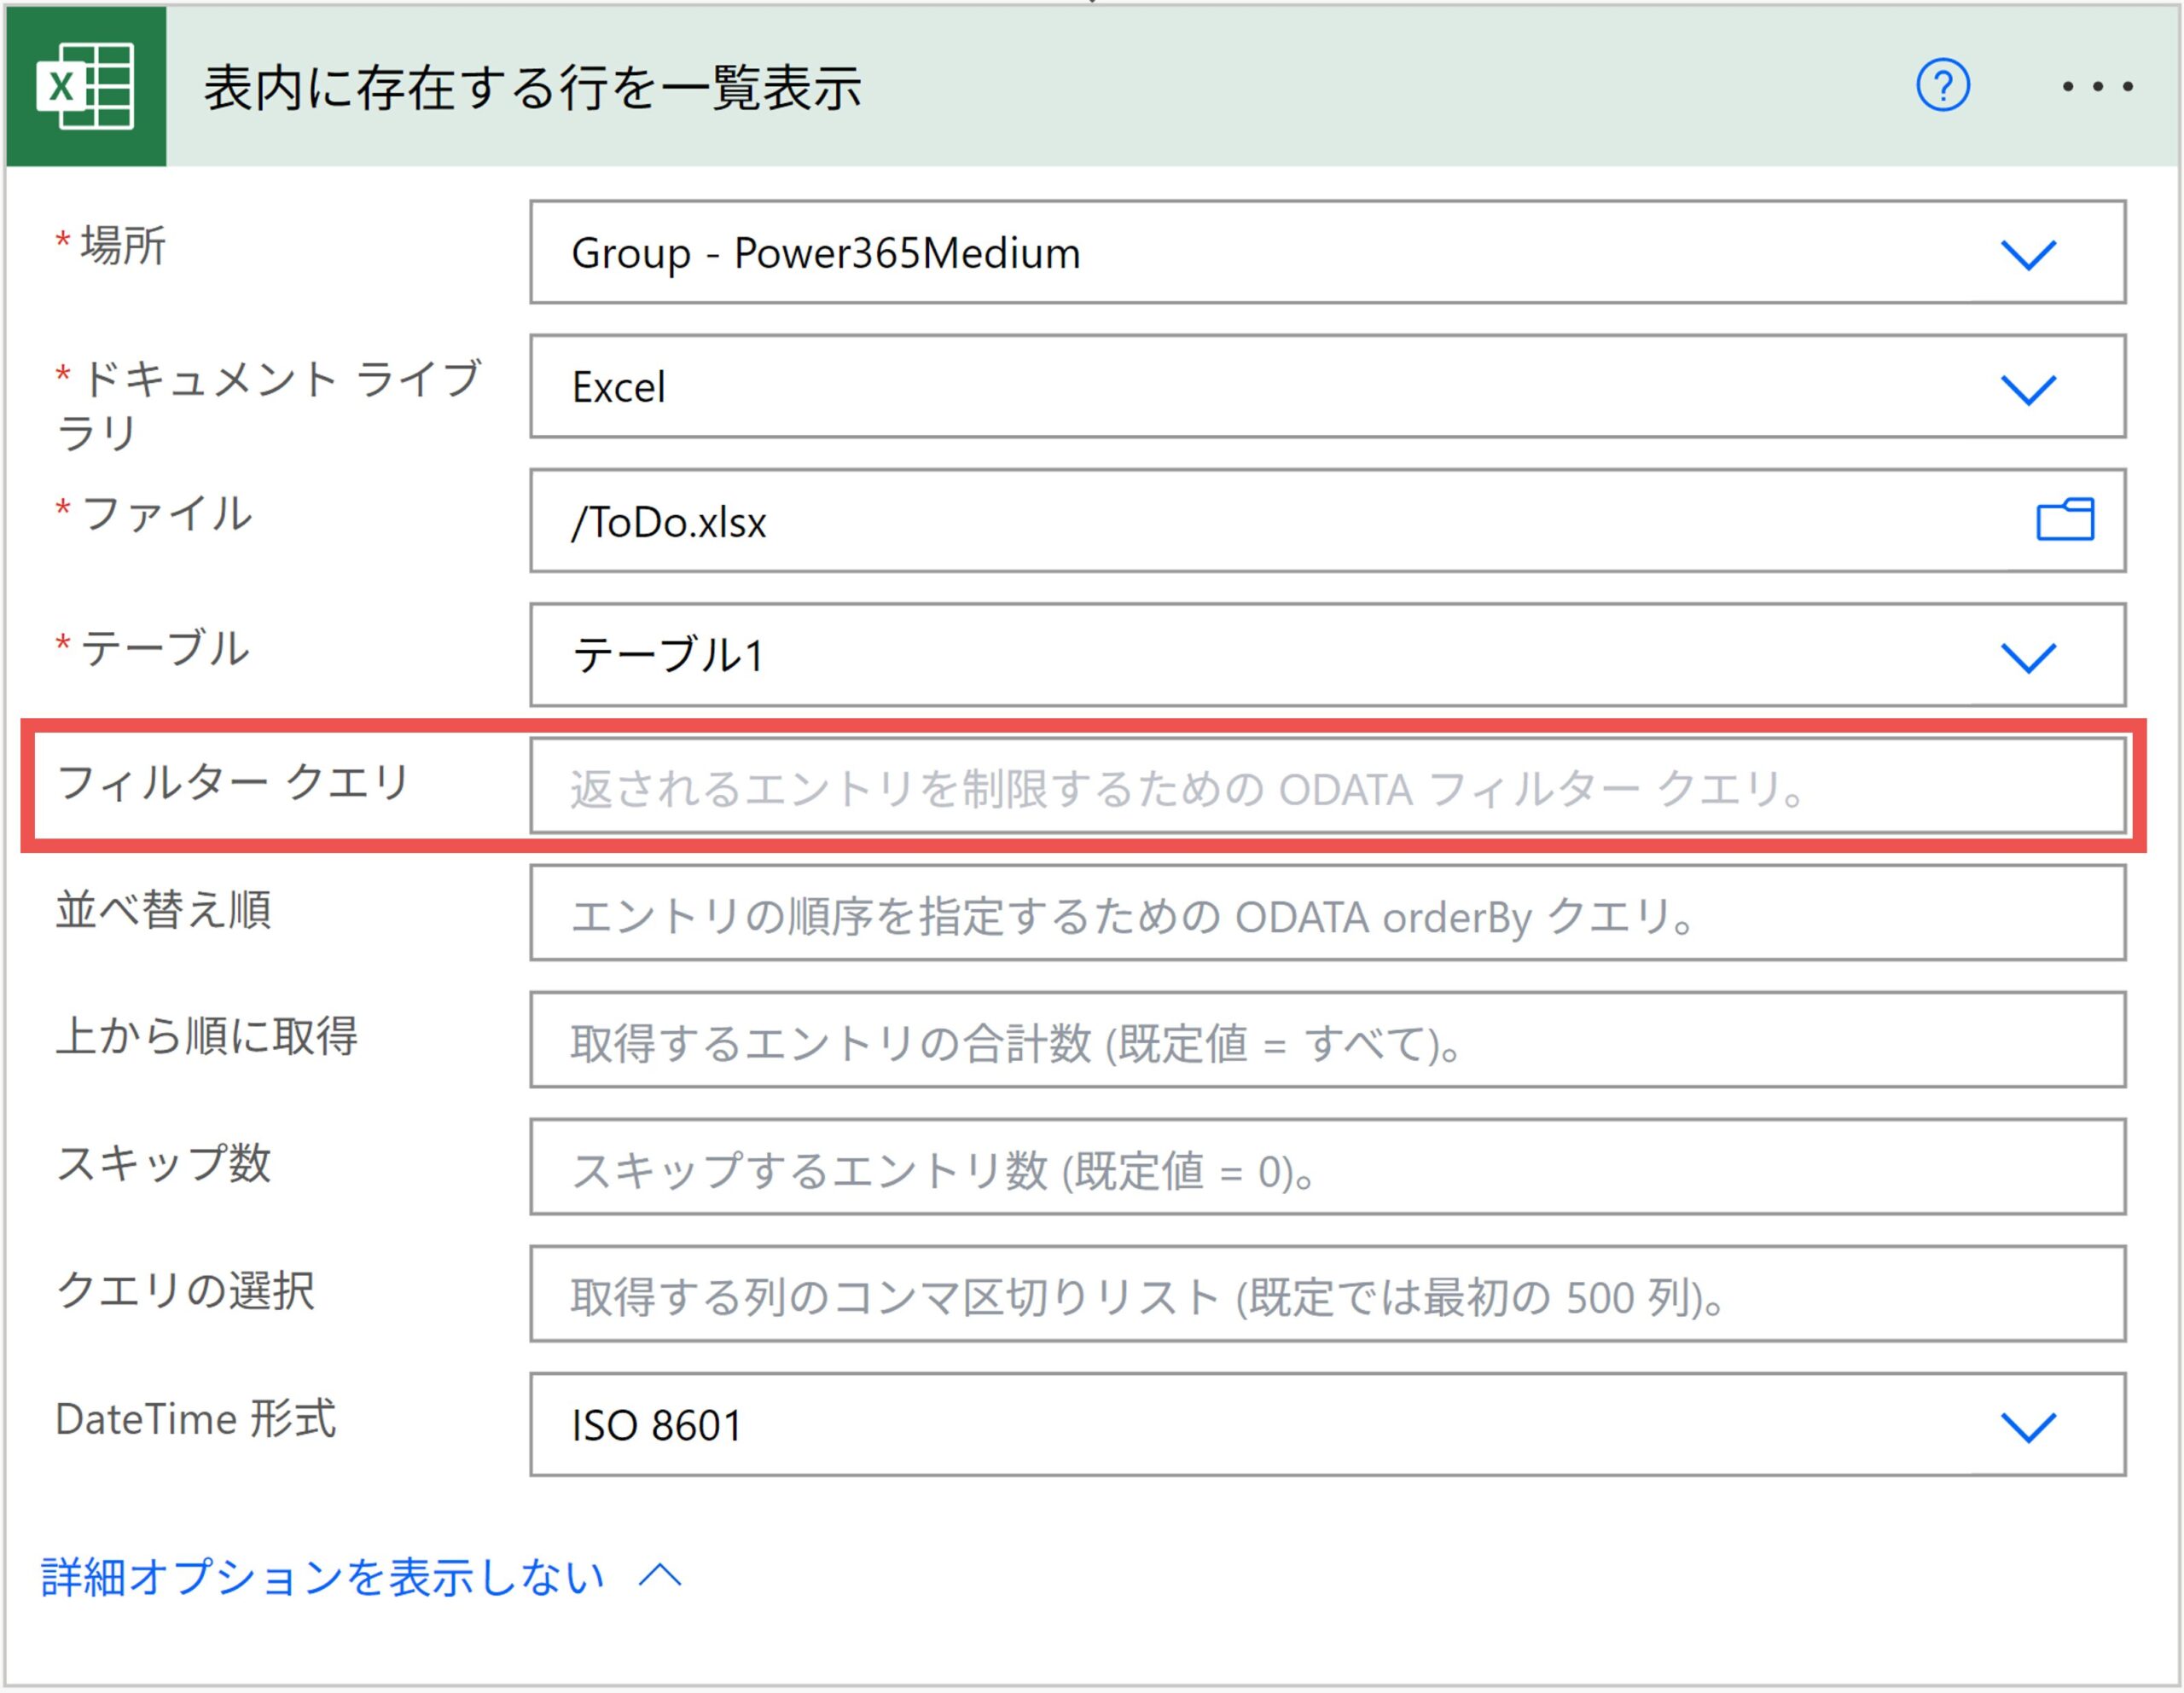Open the three-dot more options menu
The width and height of the screenshot is (2184, 1693).
tap(2097, 87)
